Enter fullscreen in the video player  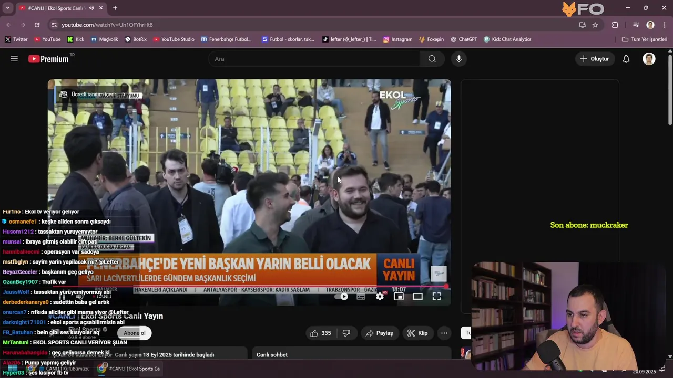pos(436,297)
